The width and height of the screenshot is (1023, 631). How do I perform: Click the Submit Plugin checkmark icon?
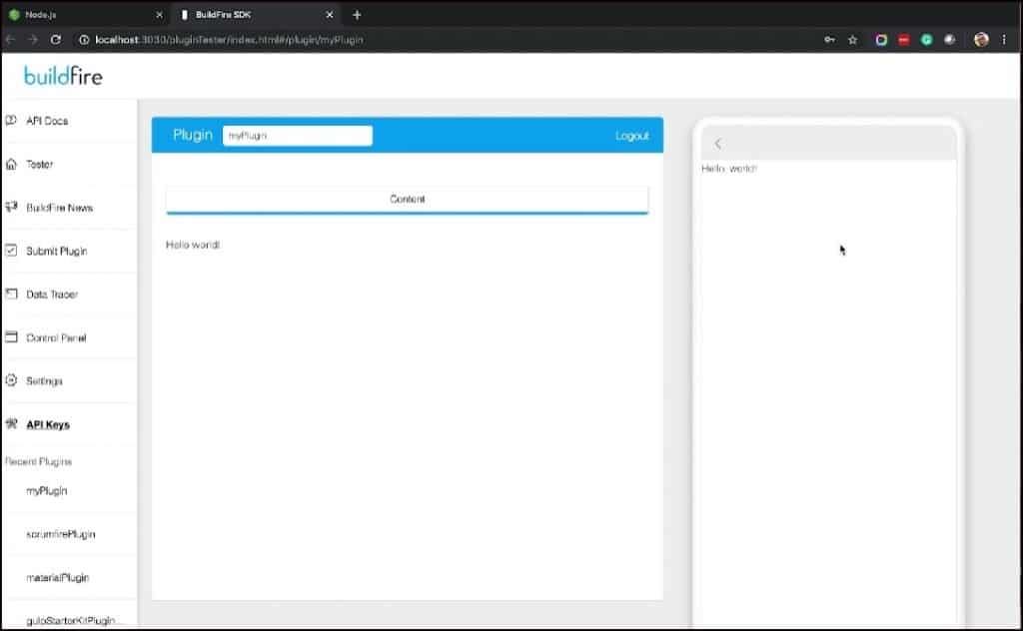[11, 251]
